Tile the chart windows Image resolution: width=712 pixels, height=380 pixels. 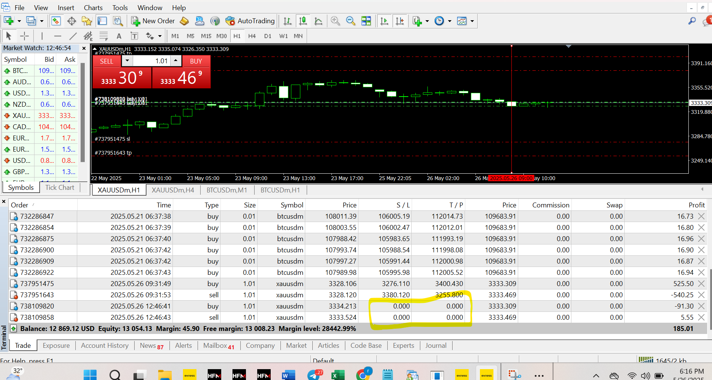click(x=366, y=21)
